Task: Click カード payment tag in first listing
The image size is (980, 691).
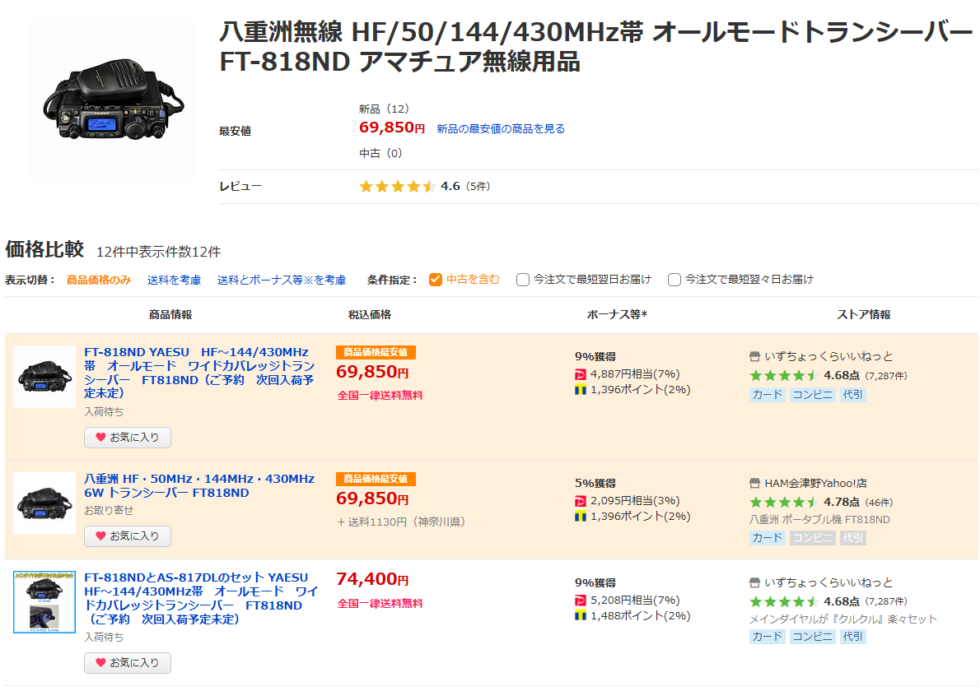Action: pos(767,395)
